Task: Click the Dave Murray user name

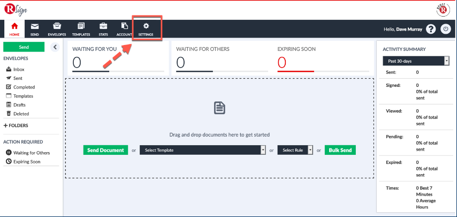Action: 409,29
